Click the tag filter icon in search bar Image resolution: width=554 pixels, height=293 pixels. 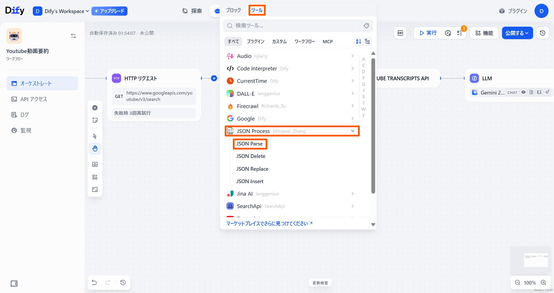366,26
